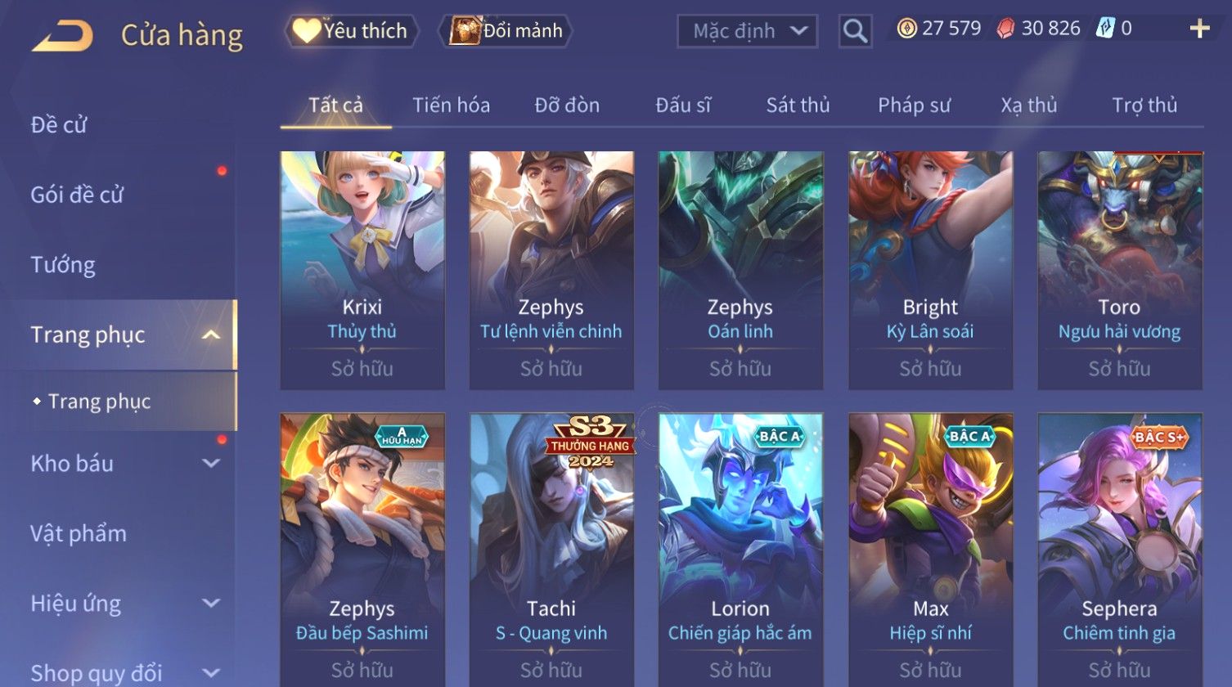Open Yêu thích favorites heart button
The image size is (1232, 687).
pos(351,31)
